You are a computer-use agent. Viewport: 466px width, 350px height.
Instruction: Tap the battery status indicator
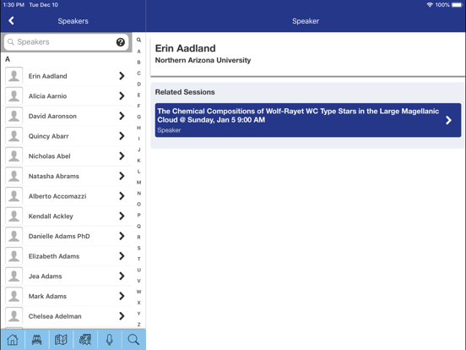point(457,5)
